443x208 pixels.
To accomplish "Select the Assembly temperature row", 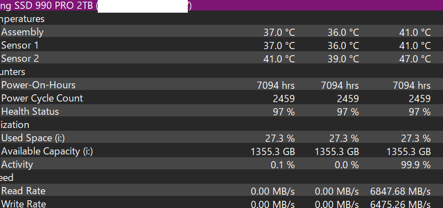I will click(x=221, y=32).
